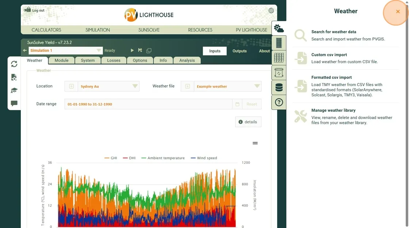Click the date range input field

pos(148,104)
